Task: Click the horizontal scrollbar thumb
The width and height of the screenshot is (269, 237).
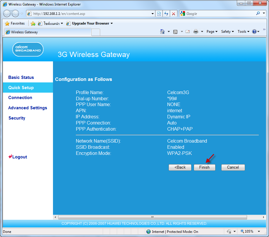Action: tap(153, 217)
